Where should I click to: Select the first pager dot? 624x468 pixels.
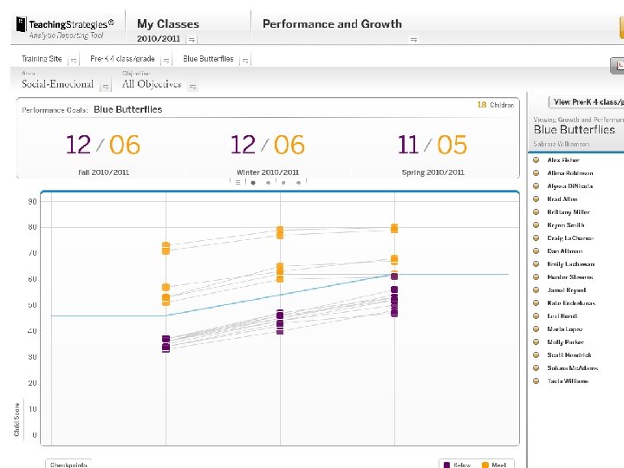pyautogui.click(x=253, y=183)
